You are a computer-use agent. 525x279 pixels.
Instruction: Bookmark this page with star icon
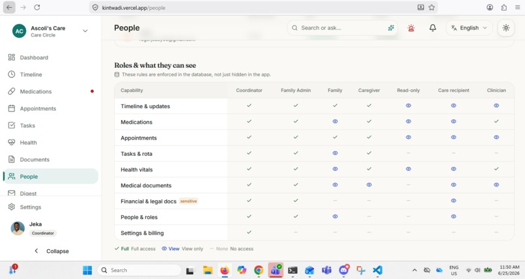point(432,7)
